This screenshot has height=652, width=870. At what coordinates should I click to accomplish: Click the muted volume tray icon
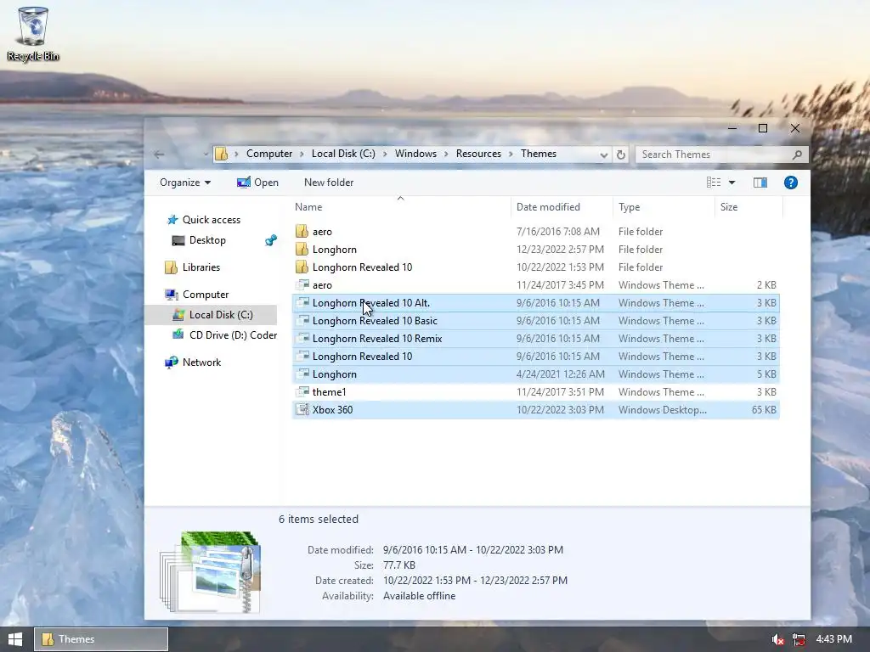coord(777,639)
